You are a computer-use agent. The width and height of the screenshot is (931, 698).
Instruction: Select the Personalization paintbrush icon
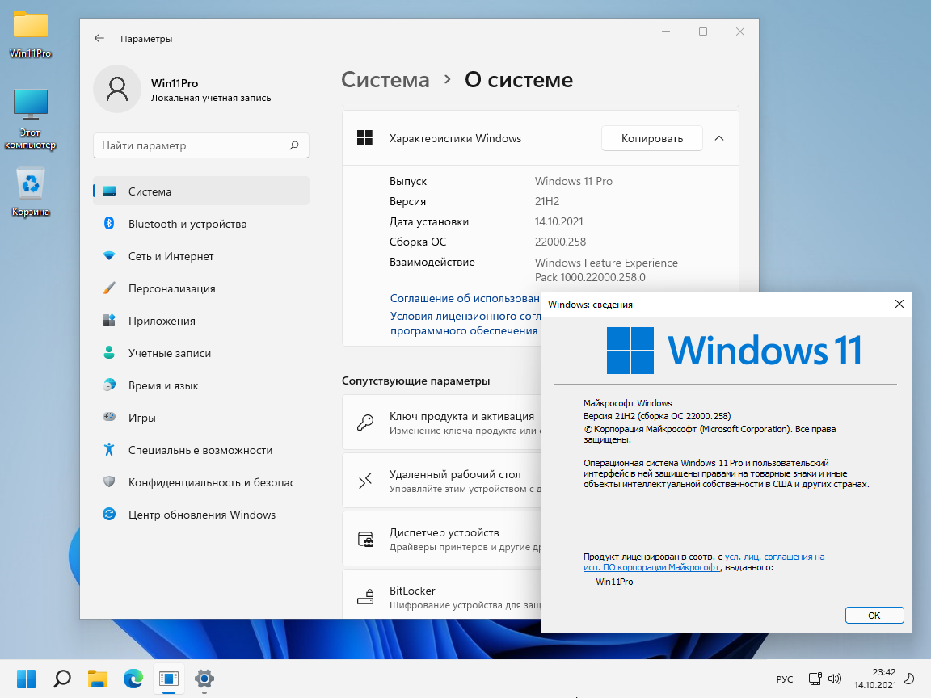[x=109, y=288]
